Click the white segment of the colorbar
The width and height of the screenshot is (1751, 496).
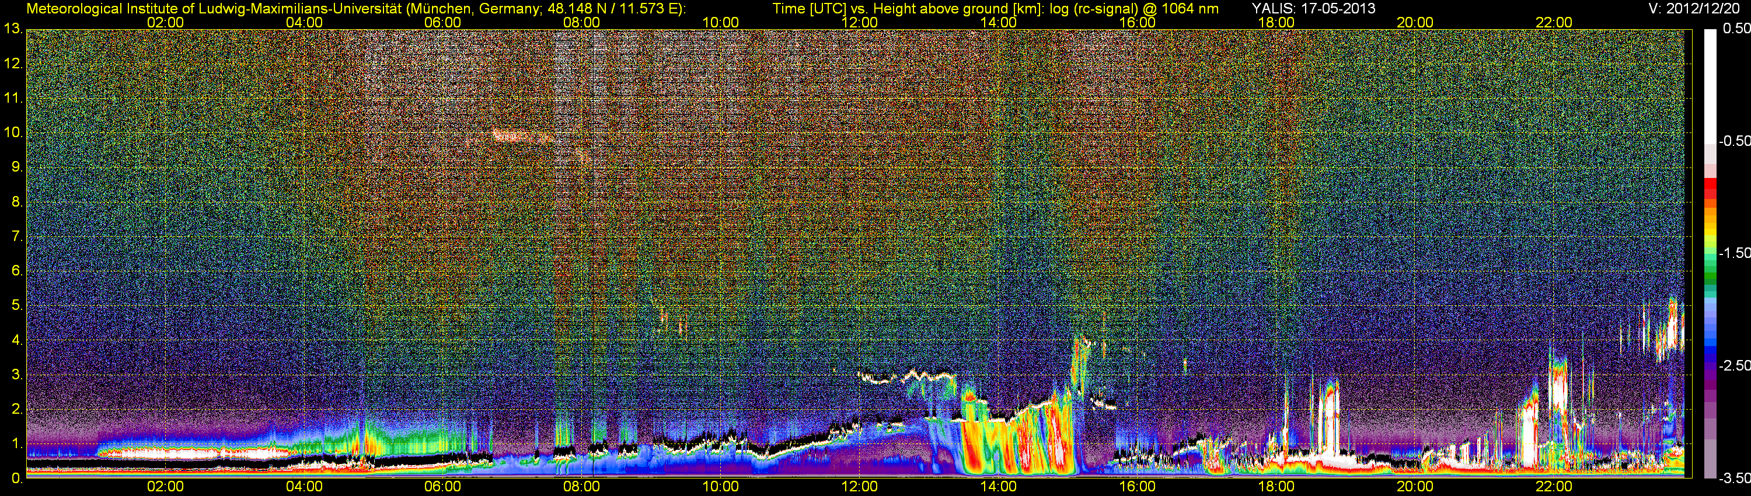[x=1710, y=86]
